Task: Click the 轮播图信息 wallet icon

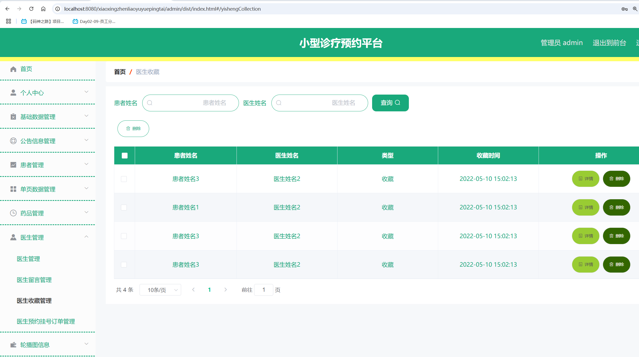Action: [13, 345]
